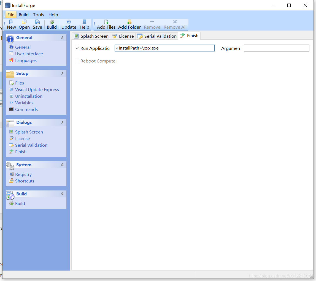Open the Uninstallation sidebar link
The height and width of the screenshot is (281, 316).
29,96
